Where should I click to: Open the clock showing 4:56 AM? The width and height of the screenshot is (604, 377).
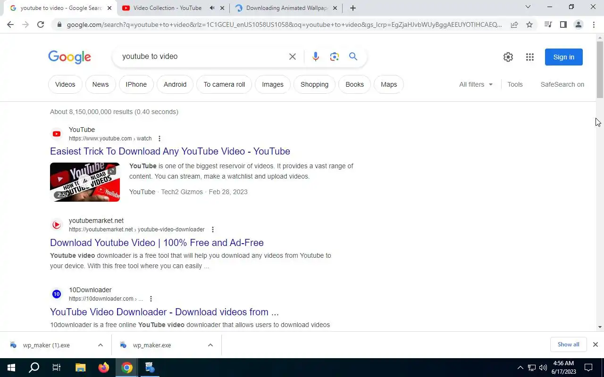[563, 368]
